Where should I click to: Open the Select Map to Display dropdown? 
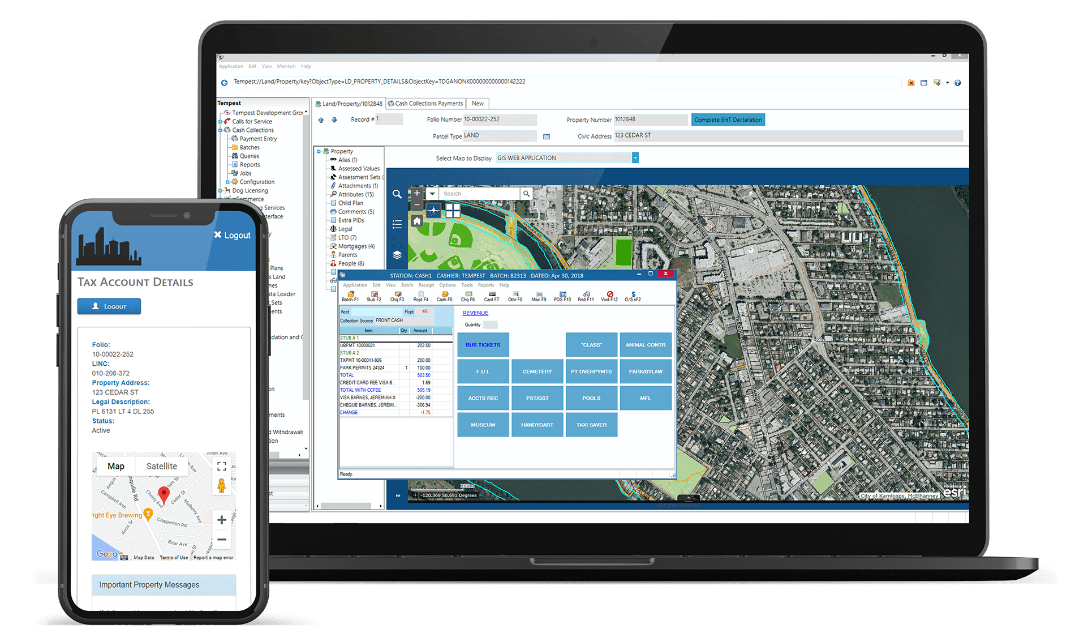tap(635, 158)
